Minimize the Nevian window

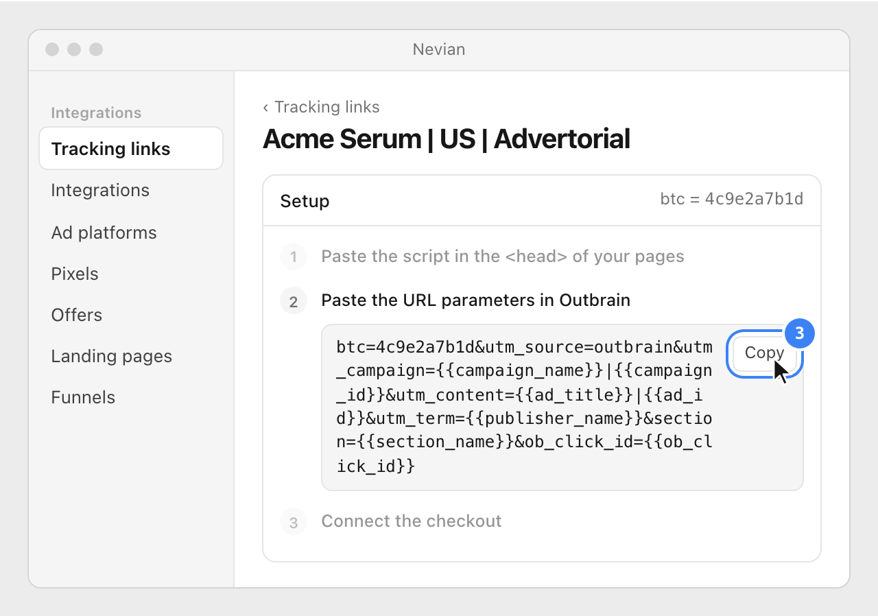point(74,49)
